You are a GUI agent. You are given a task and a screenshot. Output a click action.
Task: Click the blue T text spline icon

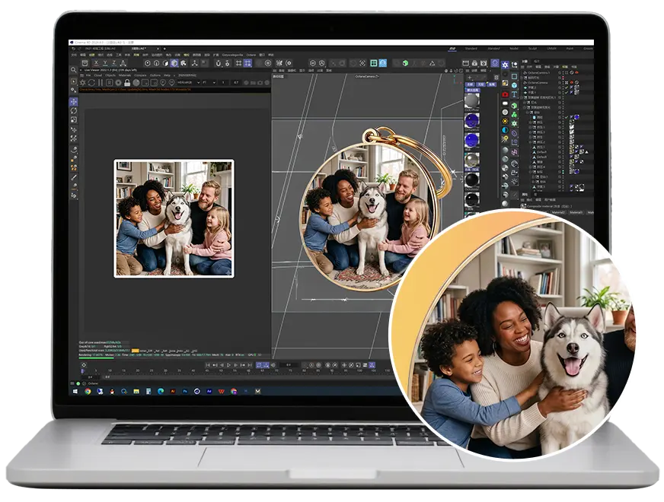click(x=515, y=94)
